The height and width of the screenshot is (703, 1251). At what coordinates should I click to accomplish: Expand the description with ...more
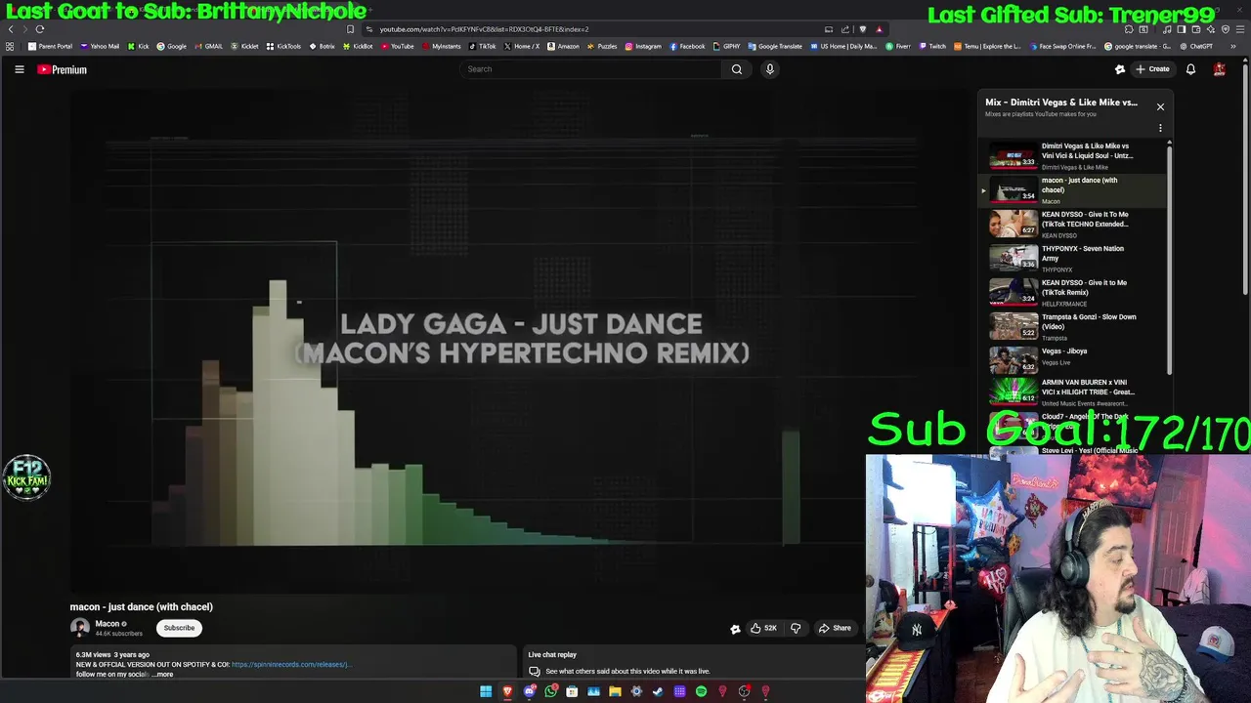coord(162,675)
